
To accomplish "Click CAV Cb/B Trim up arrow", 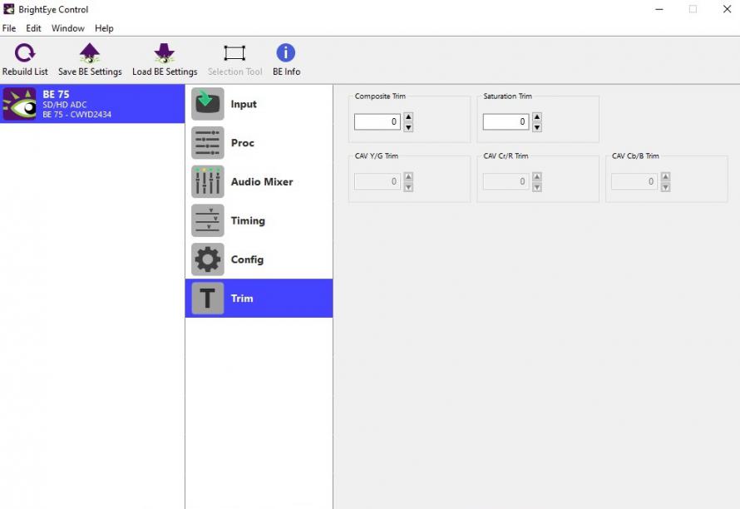I will (x=665, y=176).
